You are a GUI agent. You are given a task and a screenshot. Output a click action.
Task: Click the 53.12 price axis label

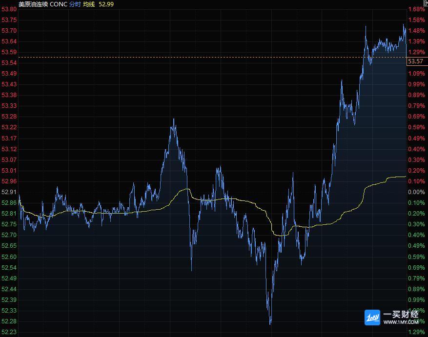(9, 149)
